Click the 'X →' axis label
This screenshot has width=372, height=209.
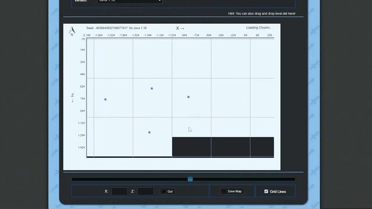[180, 28]
